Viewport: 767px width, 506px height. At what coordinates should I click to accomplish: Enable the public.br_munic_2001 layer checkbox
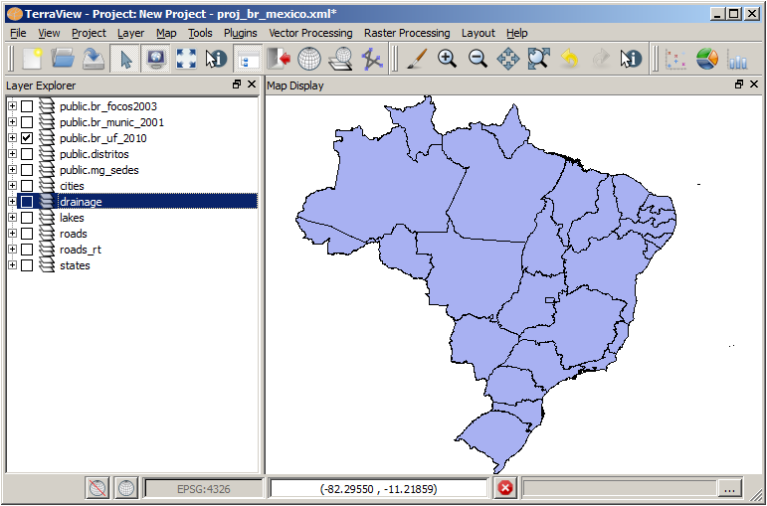27,122
